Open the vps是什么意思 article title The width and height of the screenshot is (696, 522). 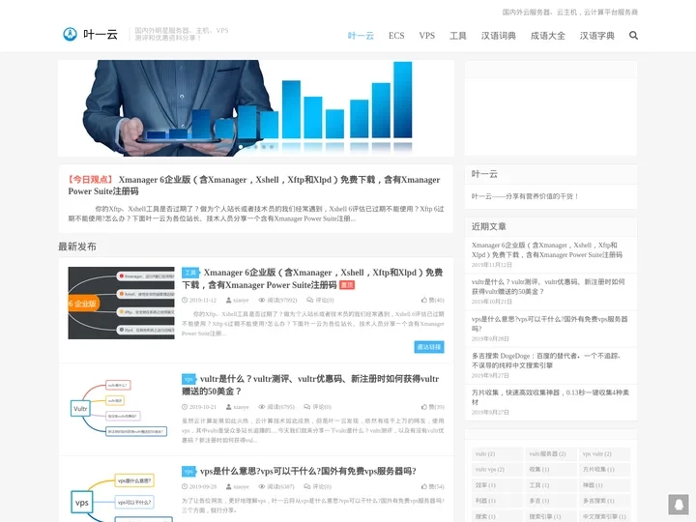tap(308, 472)
